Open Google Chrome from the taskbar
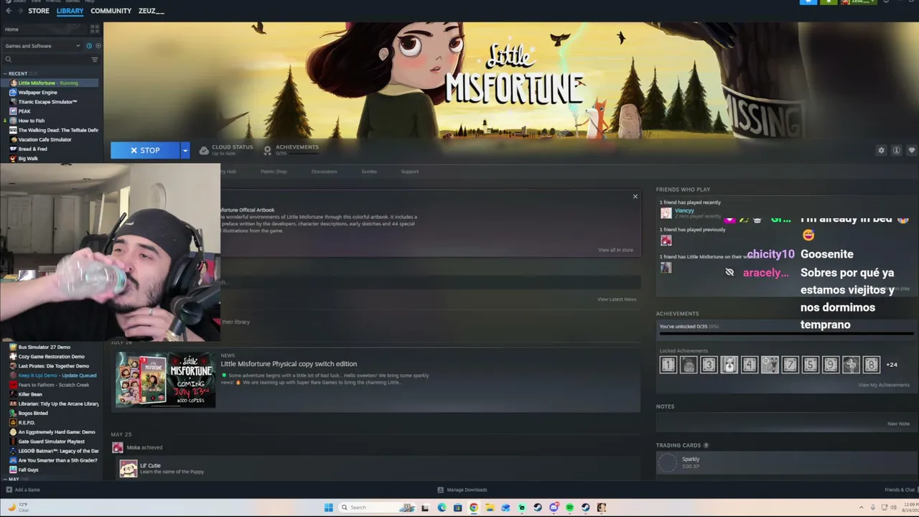 pyautogui.click(x=474, y=508)
